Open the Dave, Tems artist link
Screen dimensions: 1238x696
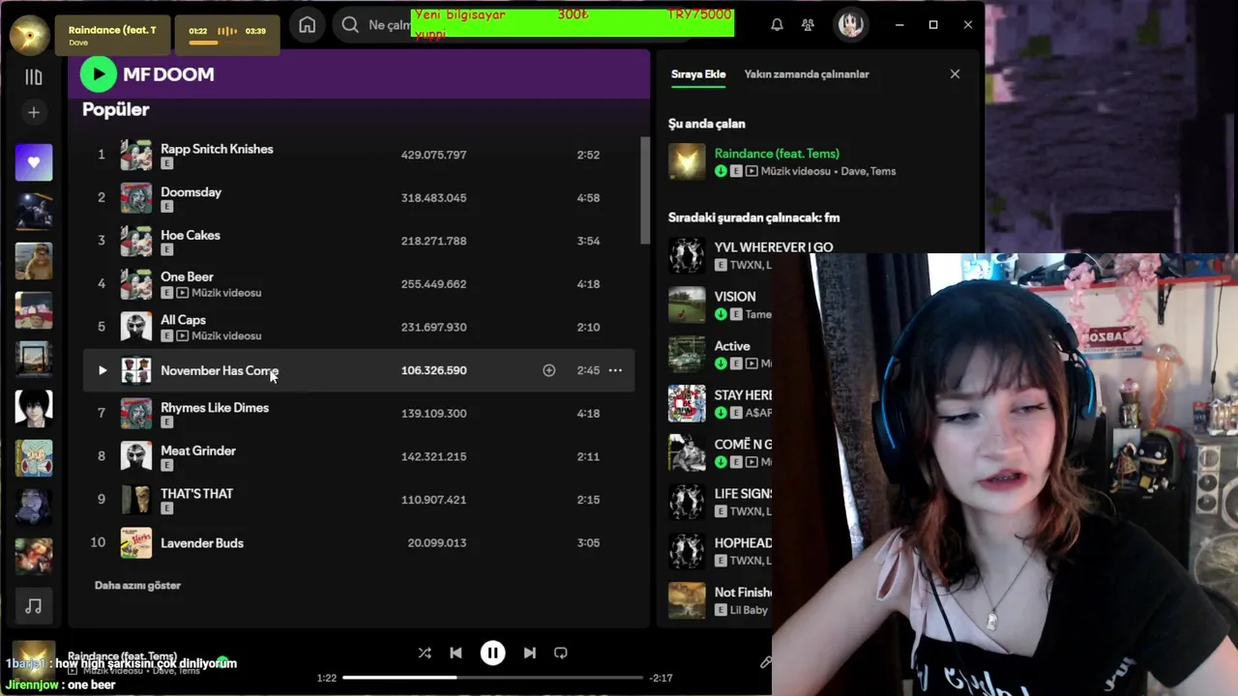pyautogui.click(x=869, y=171)
